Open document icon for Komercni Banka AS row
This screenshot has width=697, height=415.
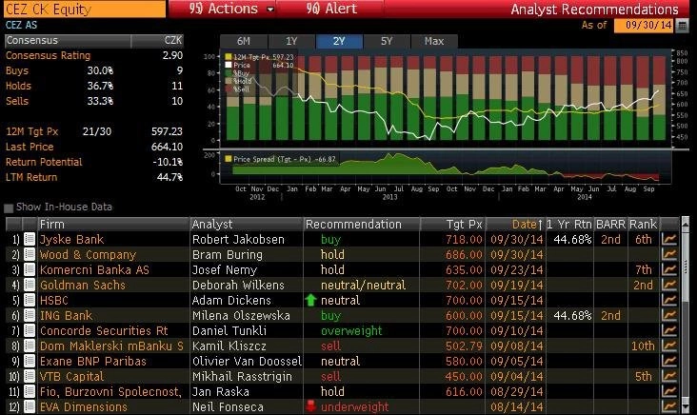[x=30, y=269]
